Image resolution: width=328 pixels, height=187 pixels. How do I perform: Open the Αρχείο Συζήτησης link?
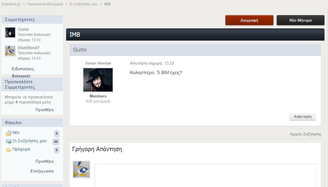(x=305, y=134)
